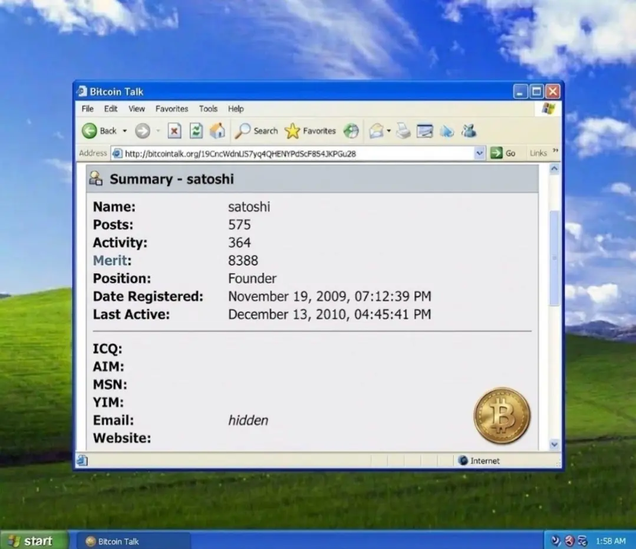Follow the Merit link in the profile
636x549 pixels.
110,261
